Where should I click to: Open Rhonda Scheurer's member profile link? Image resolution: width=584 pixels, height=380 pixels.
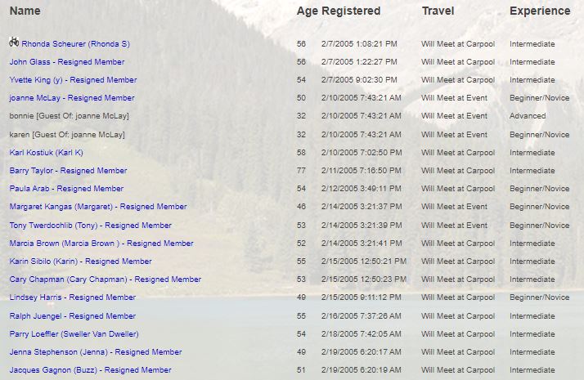point(75,44)
